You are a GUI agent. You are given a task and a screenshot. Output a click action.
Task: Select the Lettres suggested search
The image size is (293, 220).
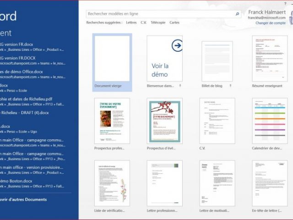pos(131,22)
